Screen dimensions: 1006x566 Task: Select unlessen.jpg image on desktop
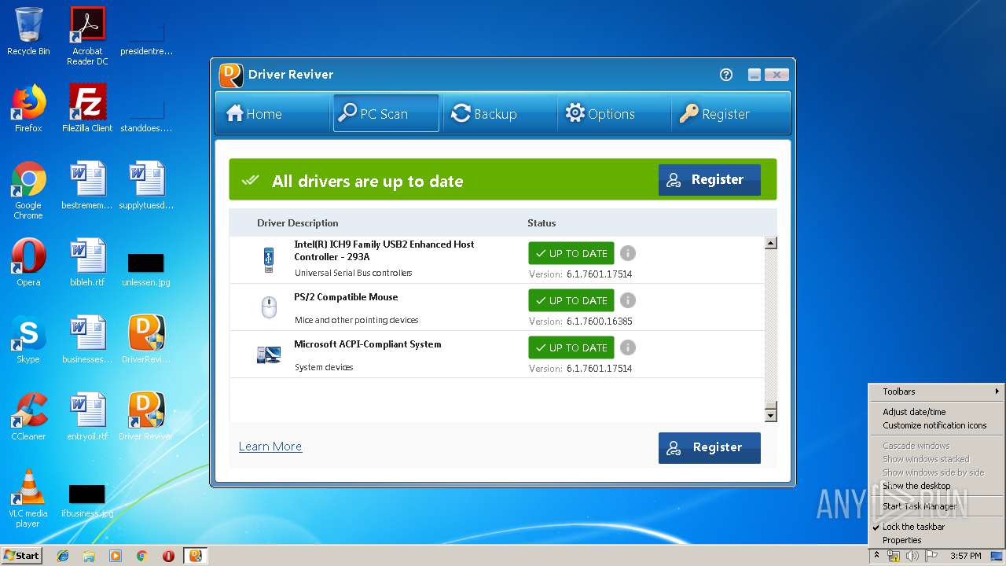[146, 270]
